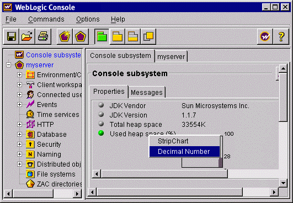Click the new server pentagon icon with star
The height and width of the screenshot is (203, 293).
point(65,36)
